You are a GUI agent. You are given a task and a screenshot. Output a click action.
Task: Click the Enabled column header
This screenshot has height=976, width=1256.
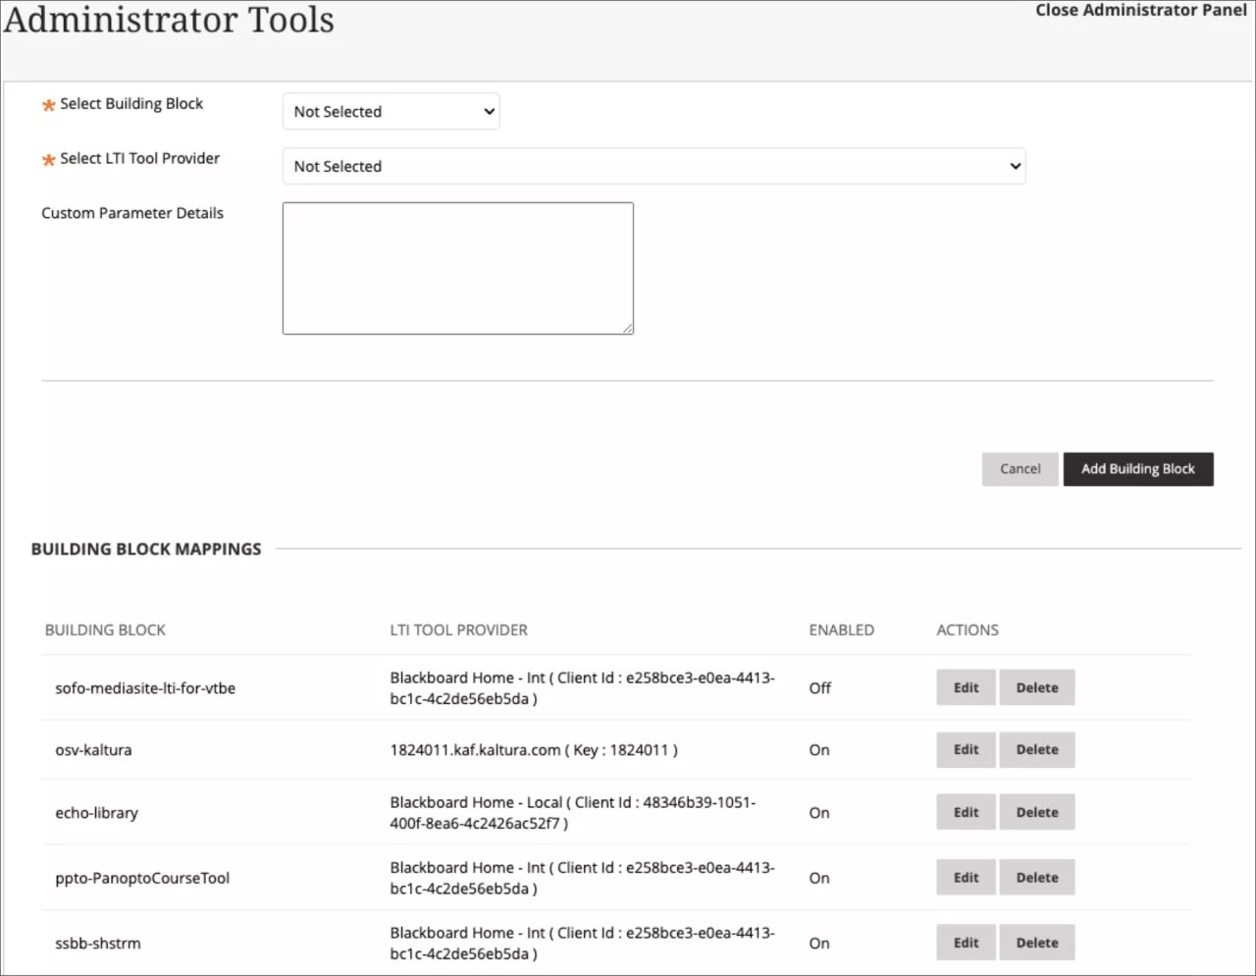coord(841,629)
